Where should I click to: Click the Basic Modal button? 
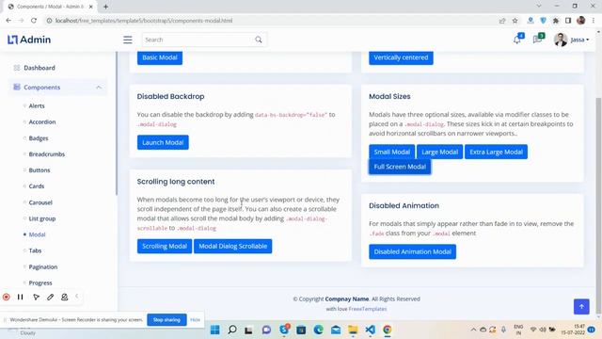click(160, 57)
